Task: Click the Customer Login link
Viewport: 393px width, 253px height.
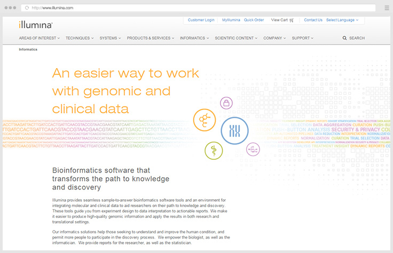Action: click(x=201, y=20)
